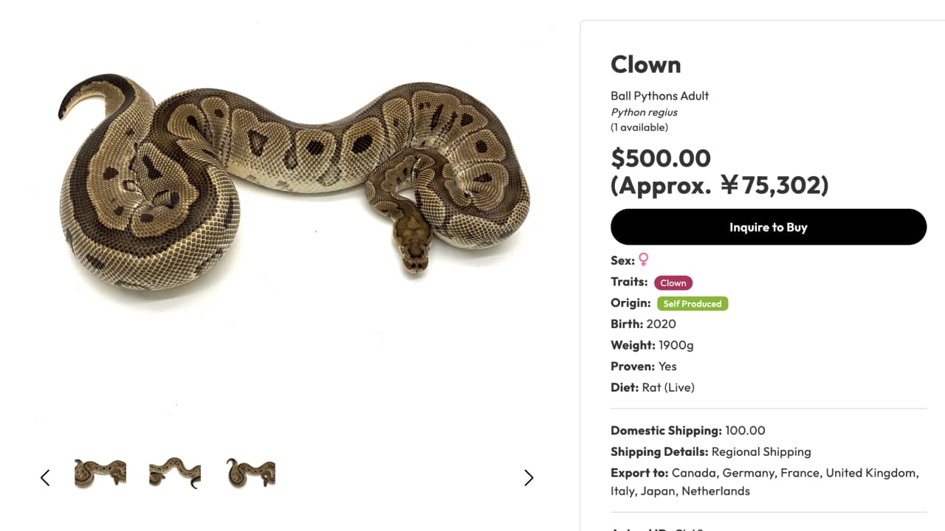Image resolution: width=945 pixels, height=531 pixels.
Task: Click the Ball Pythons Adult category text
Action: (x=659, y=96)
